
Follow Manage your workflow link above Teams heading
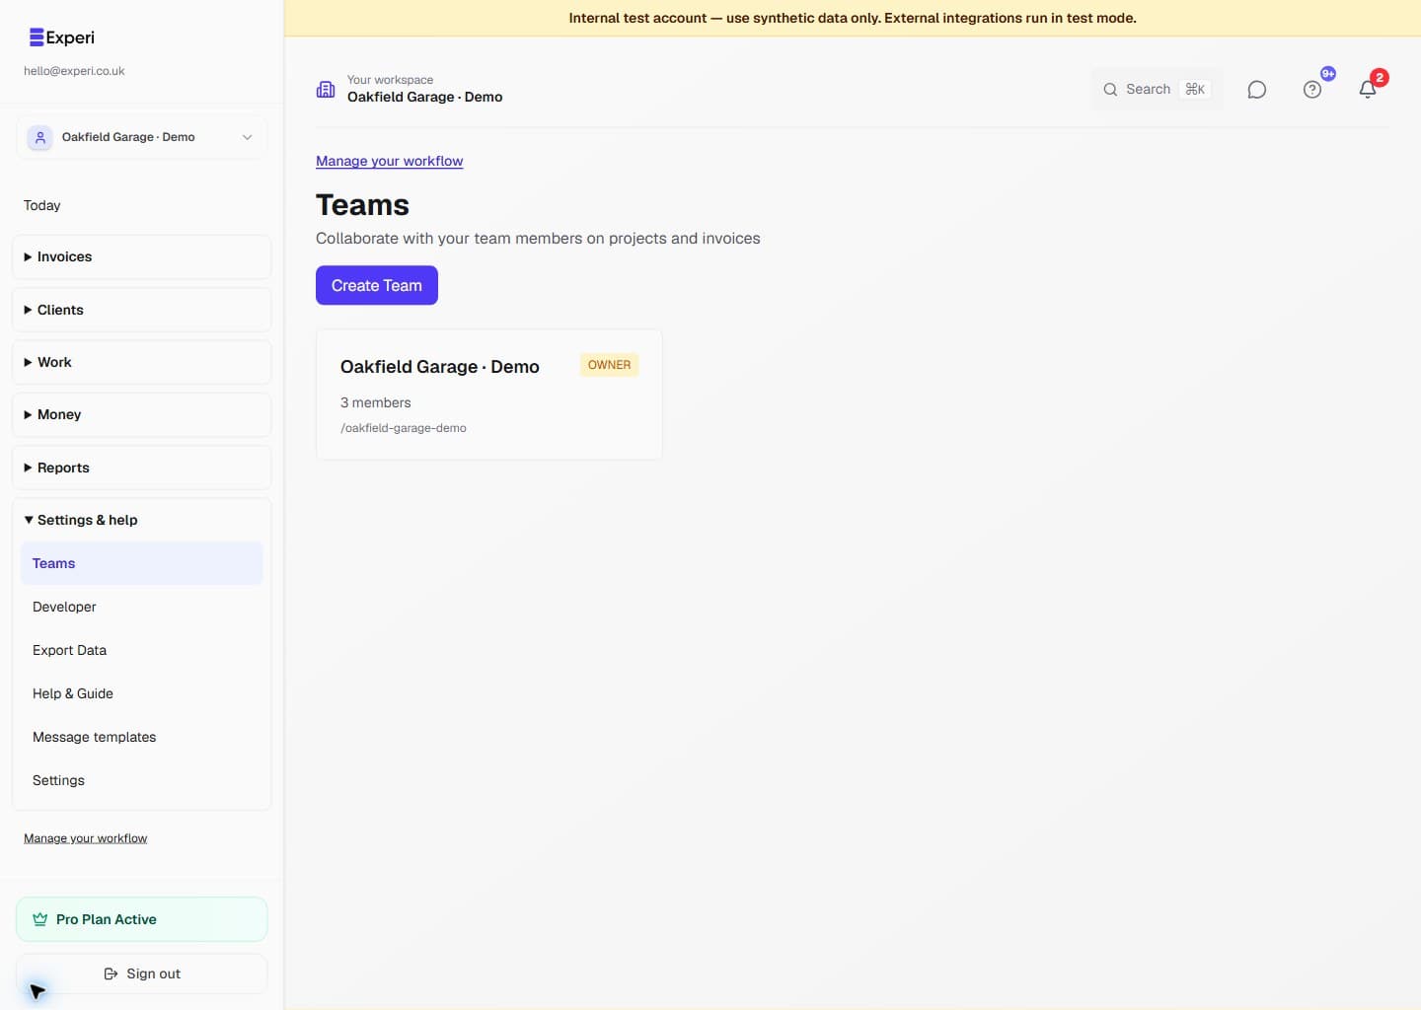pos(389,161)
